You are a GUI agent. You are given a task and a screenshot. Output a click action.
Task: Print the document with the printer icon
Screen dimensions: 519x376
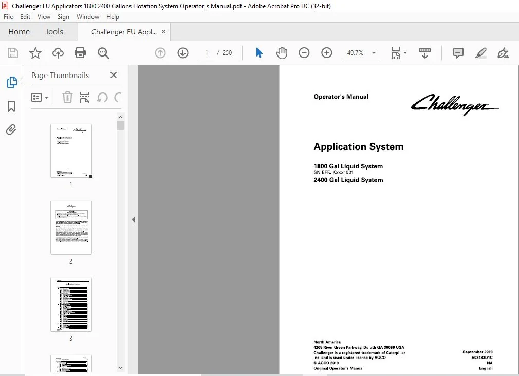click(x=80, y=53)
